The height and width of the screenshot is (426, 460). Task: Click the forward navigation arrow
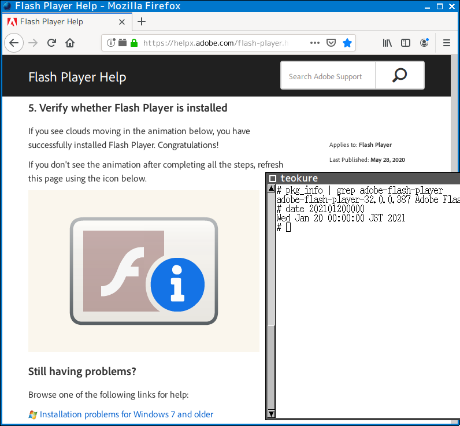[33, 43]
